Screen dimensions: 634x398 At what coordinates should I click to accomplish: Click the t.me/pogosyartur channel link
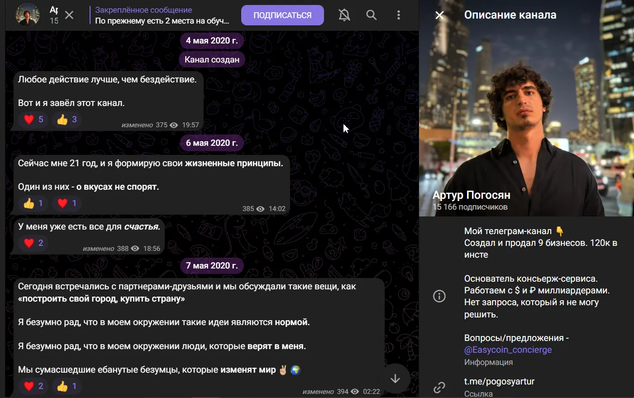499,381
